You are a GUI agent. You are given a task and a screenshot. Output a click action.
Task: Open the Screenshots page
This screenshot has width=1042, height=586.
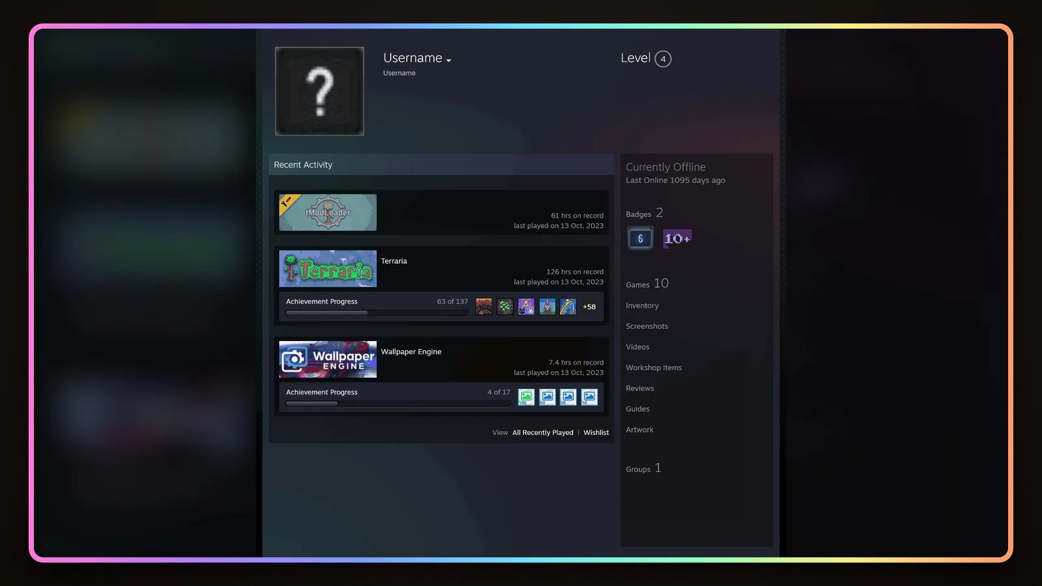point(647,326)
